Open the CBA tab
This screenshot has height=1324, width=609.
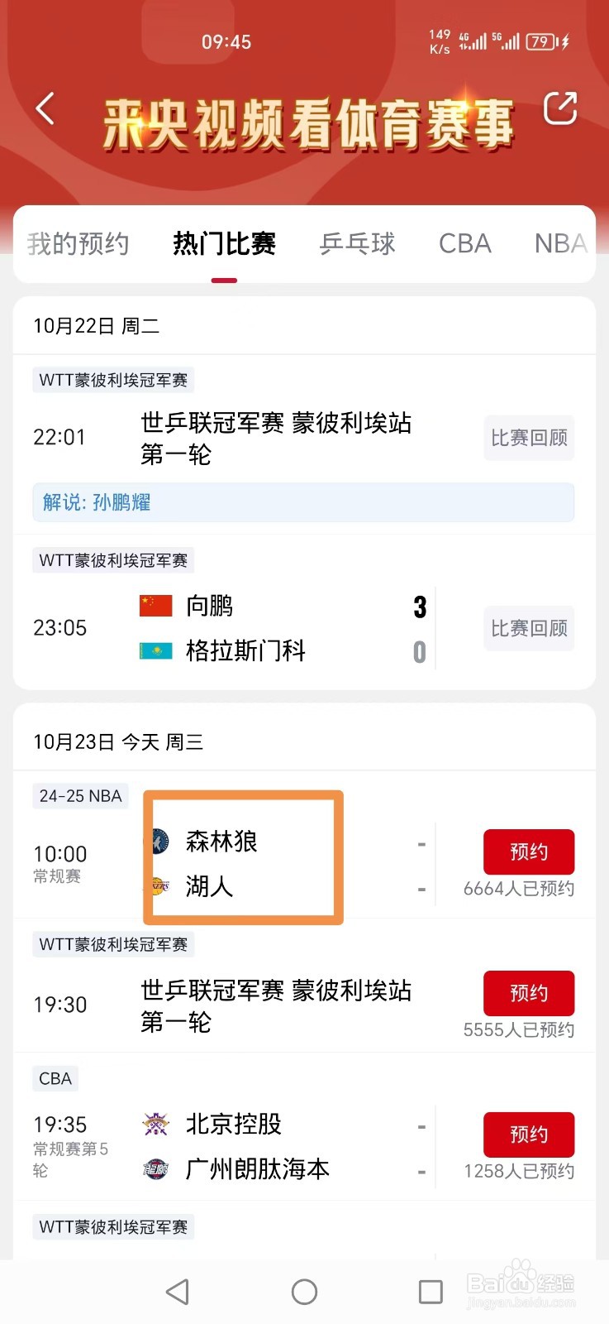point(464,243)
